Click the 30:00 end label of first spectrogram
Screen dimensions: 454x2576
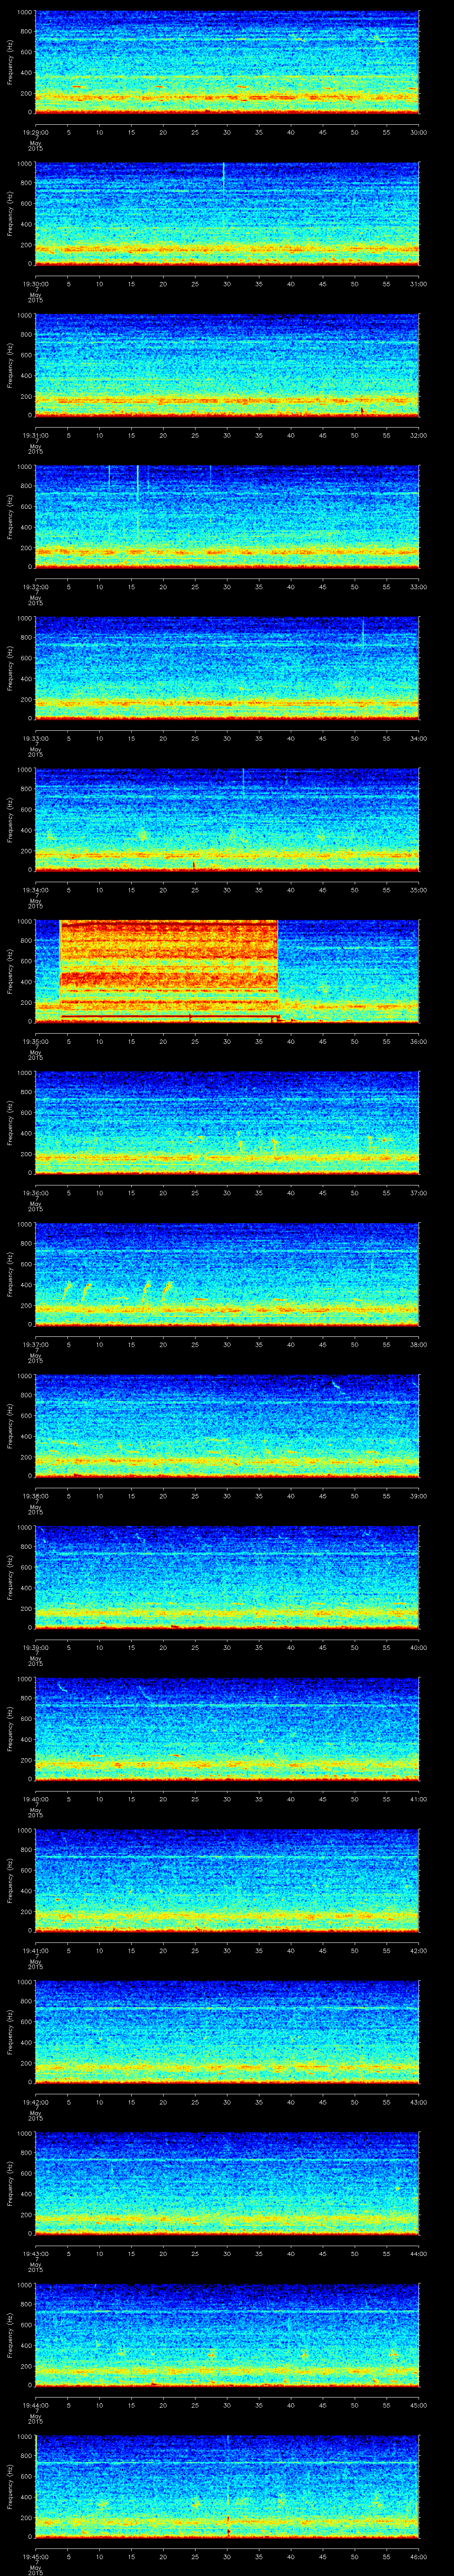point(418,132)
